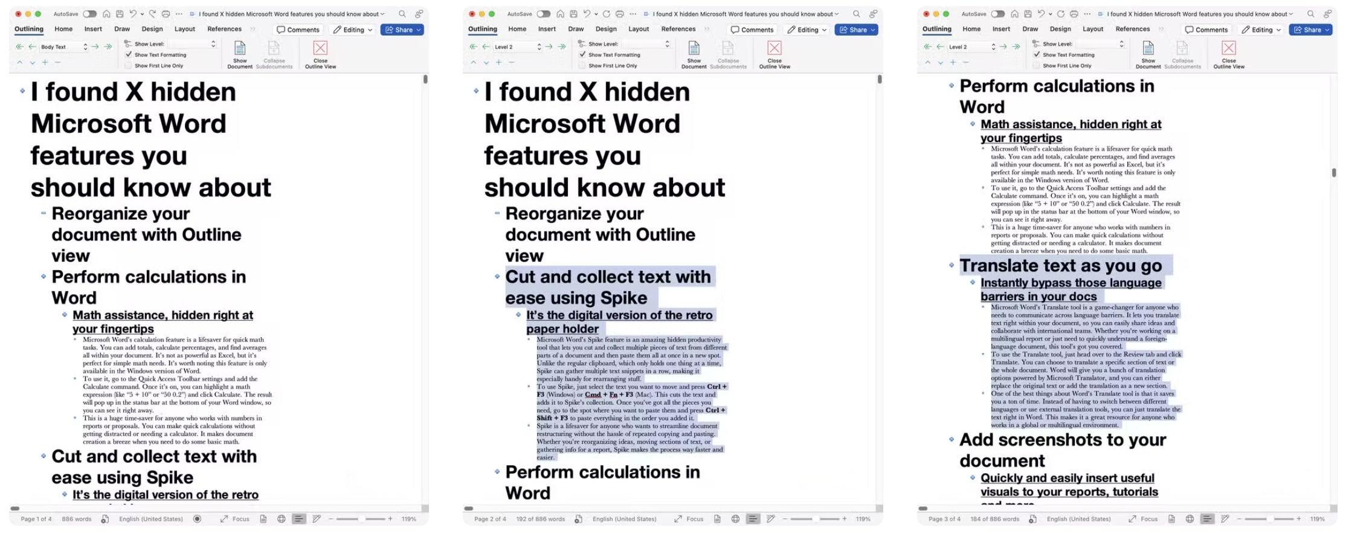Expand more ribbon tabs chevron in left window
The width and height of the screenshot is (1346, 533).
[x=253, y=29]
